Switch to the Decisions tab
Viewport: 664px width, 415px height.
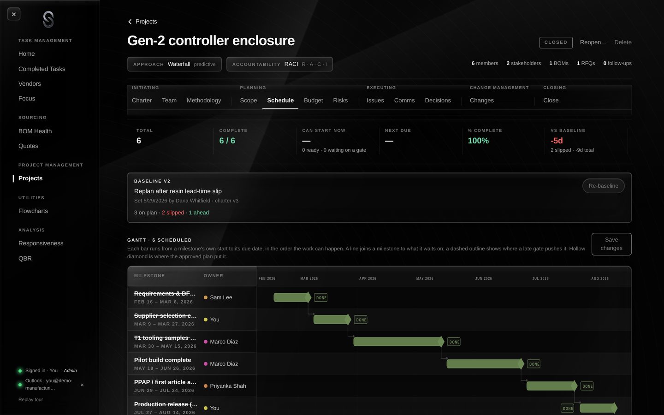point(438,101)
